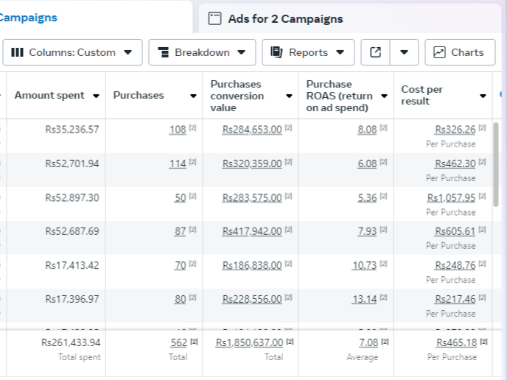
Task: Click footnote marker beside Rs1,850,637.00 total
Action: point(289,342)
